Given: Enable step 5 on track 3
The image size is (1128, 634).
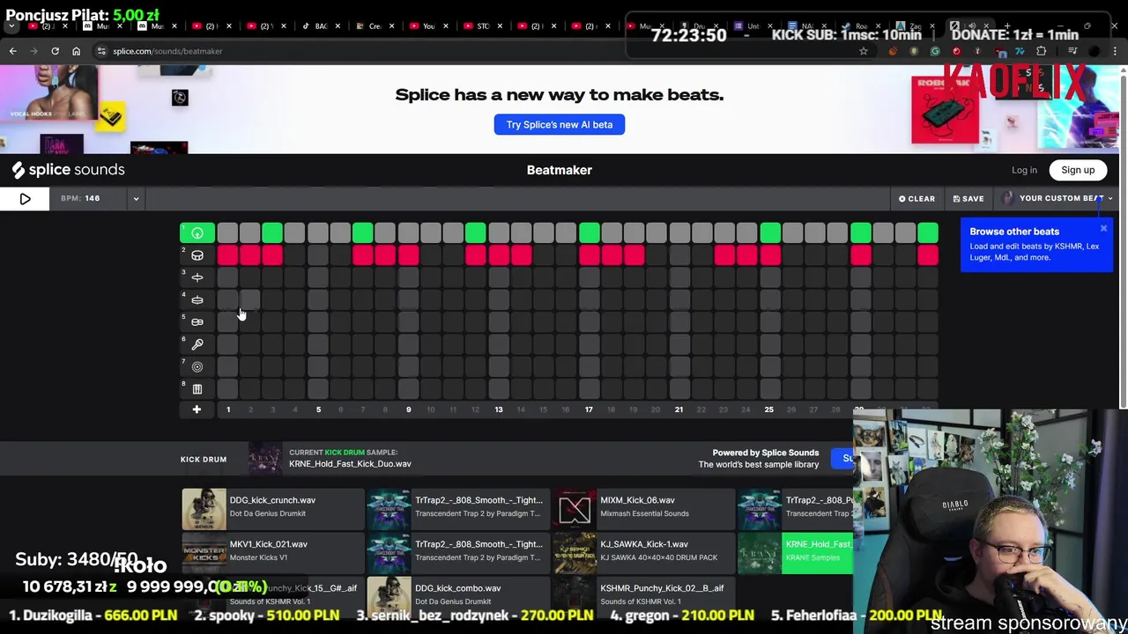Looking at the screenshot, I should 318,277.
